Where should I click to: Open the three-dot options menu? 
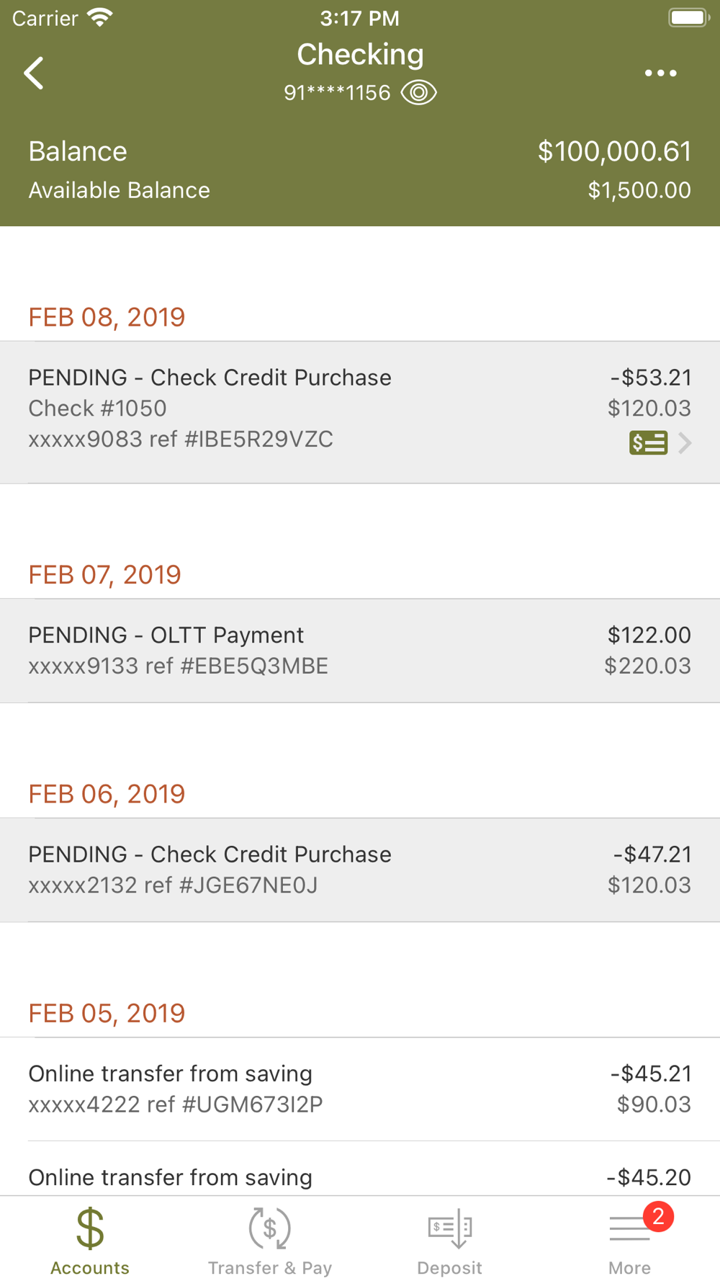(660, 73)
